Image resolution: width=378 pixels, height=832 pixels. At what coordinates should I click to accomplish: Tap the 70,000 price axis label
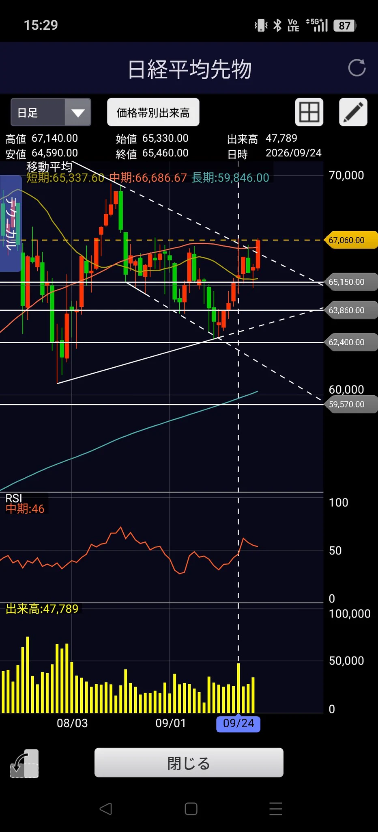(346, 175)
